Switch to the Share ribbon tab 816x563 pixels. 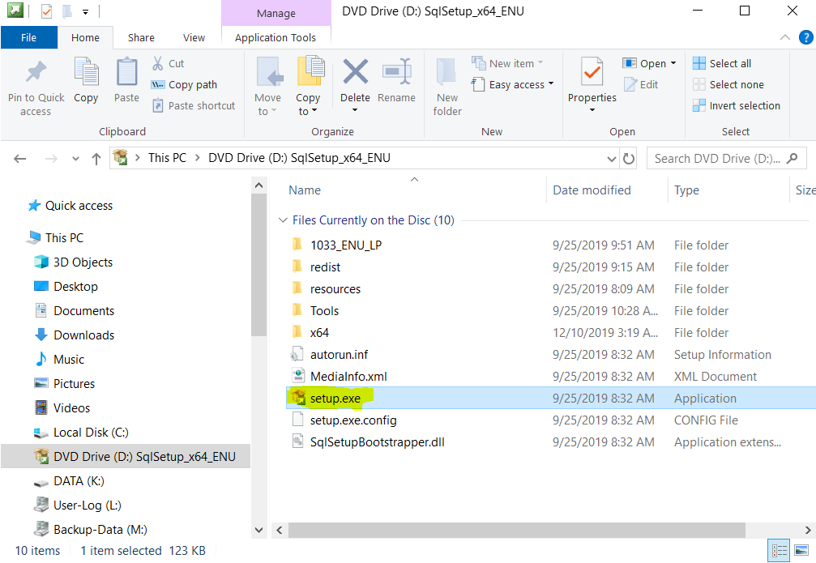[x=141, y=37]
